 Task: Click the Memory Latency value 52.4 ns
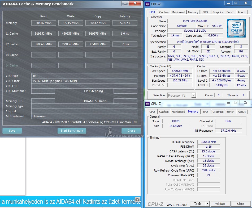point(125,23)
